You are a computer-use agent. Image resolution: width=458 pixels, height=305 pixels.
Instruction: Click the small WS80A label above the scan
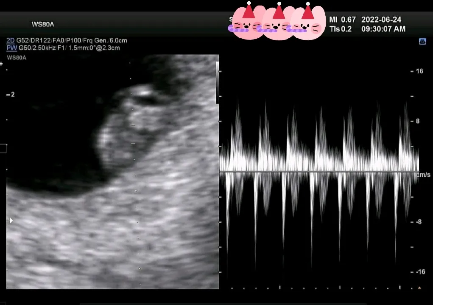click(x=17, y=58)
